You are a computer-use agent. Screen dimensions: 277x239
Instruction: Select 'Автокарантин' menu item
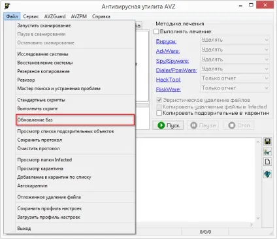tap(75, 185)
